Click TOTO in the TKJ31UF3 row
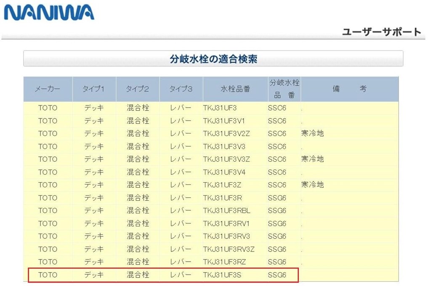The width and height of the screenshot is (431, 286). coord(48,108)
